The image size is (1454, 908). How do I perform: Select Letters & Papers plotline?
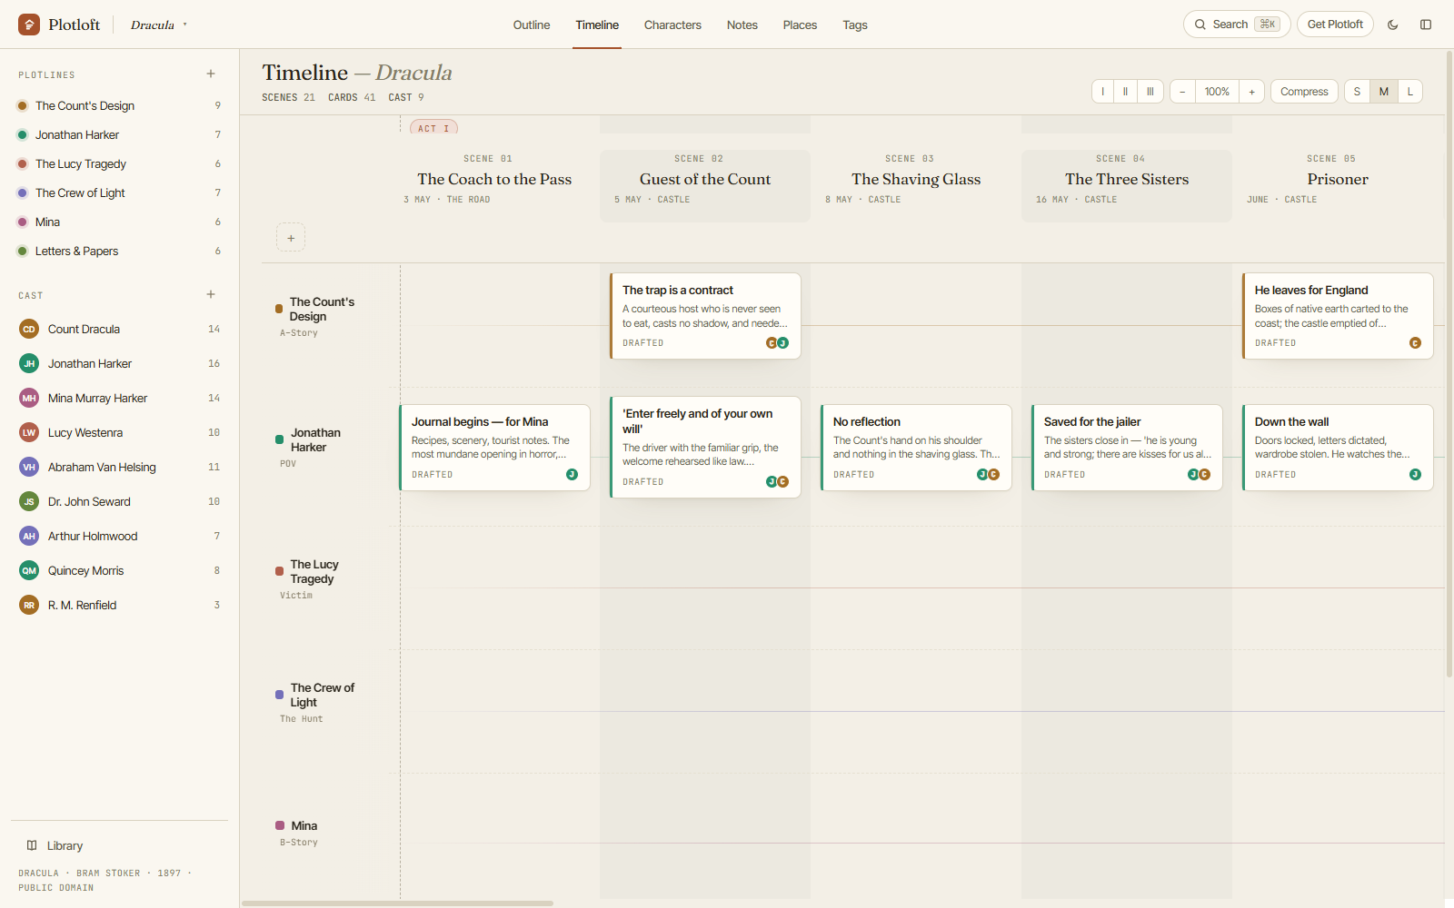120,251
